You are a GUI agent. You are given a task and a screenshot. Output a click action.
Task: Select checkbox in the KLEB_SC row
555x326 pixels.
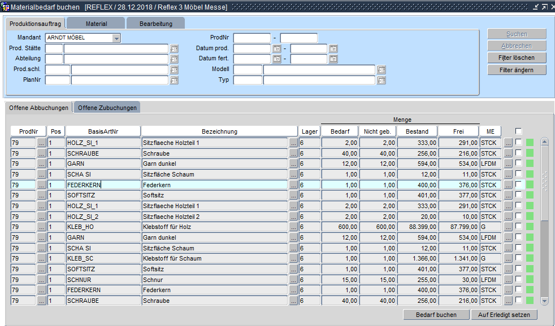(519, 258)
